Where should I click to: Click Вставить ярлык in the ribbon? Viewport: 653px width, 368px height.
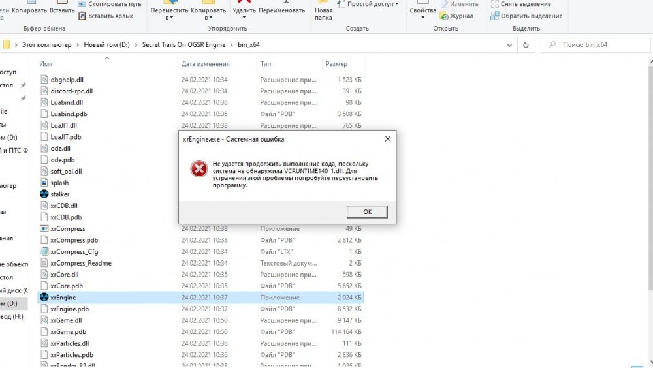[106, 16]
